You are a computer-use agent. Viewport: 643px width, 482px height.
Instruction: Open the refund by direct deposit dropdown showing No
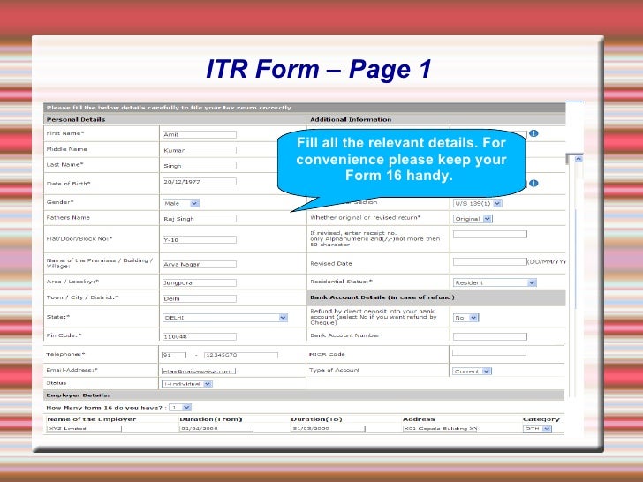[x=465, y=318]
